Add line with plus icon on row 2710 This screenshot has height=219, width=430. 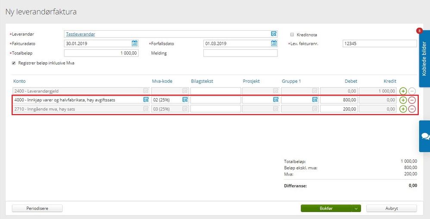point(403,109)
